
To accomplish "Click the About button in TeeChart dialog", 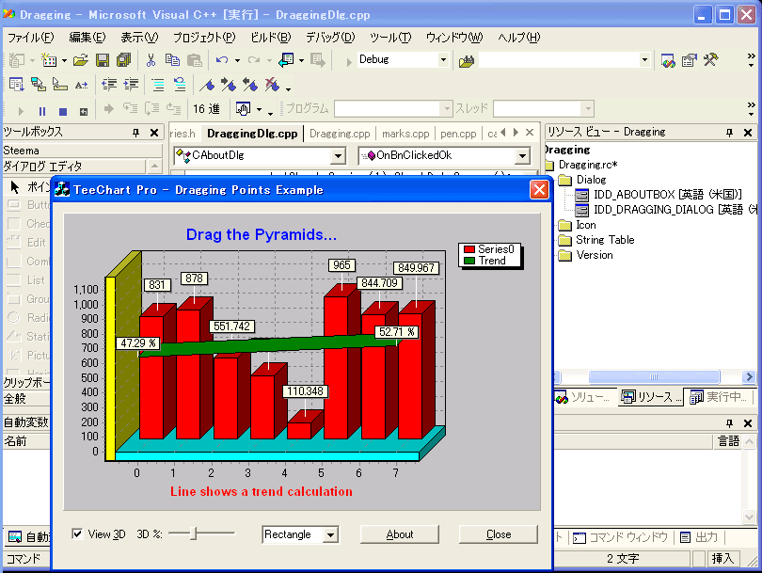I will (x=400, y=534).
